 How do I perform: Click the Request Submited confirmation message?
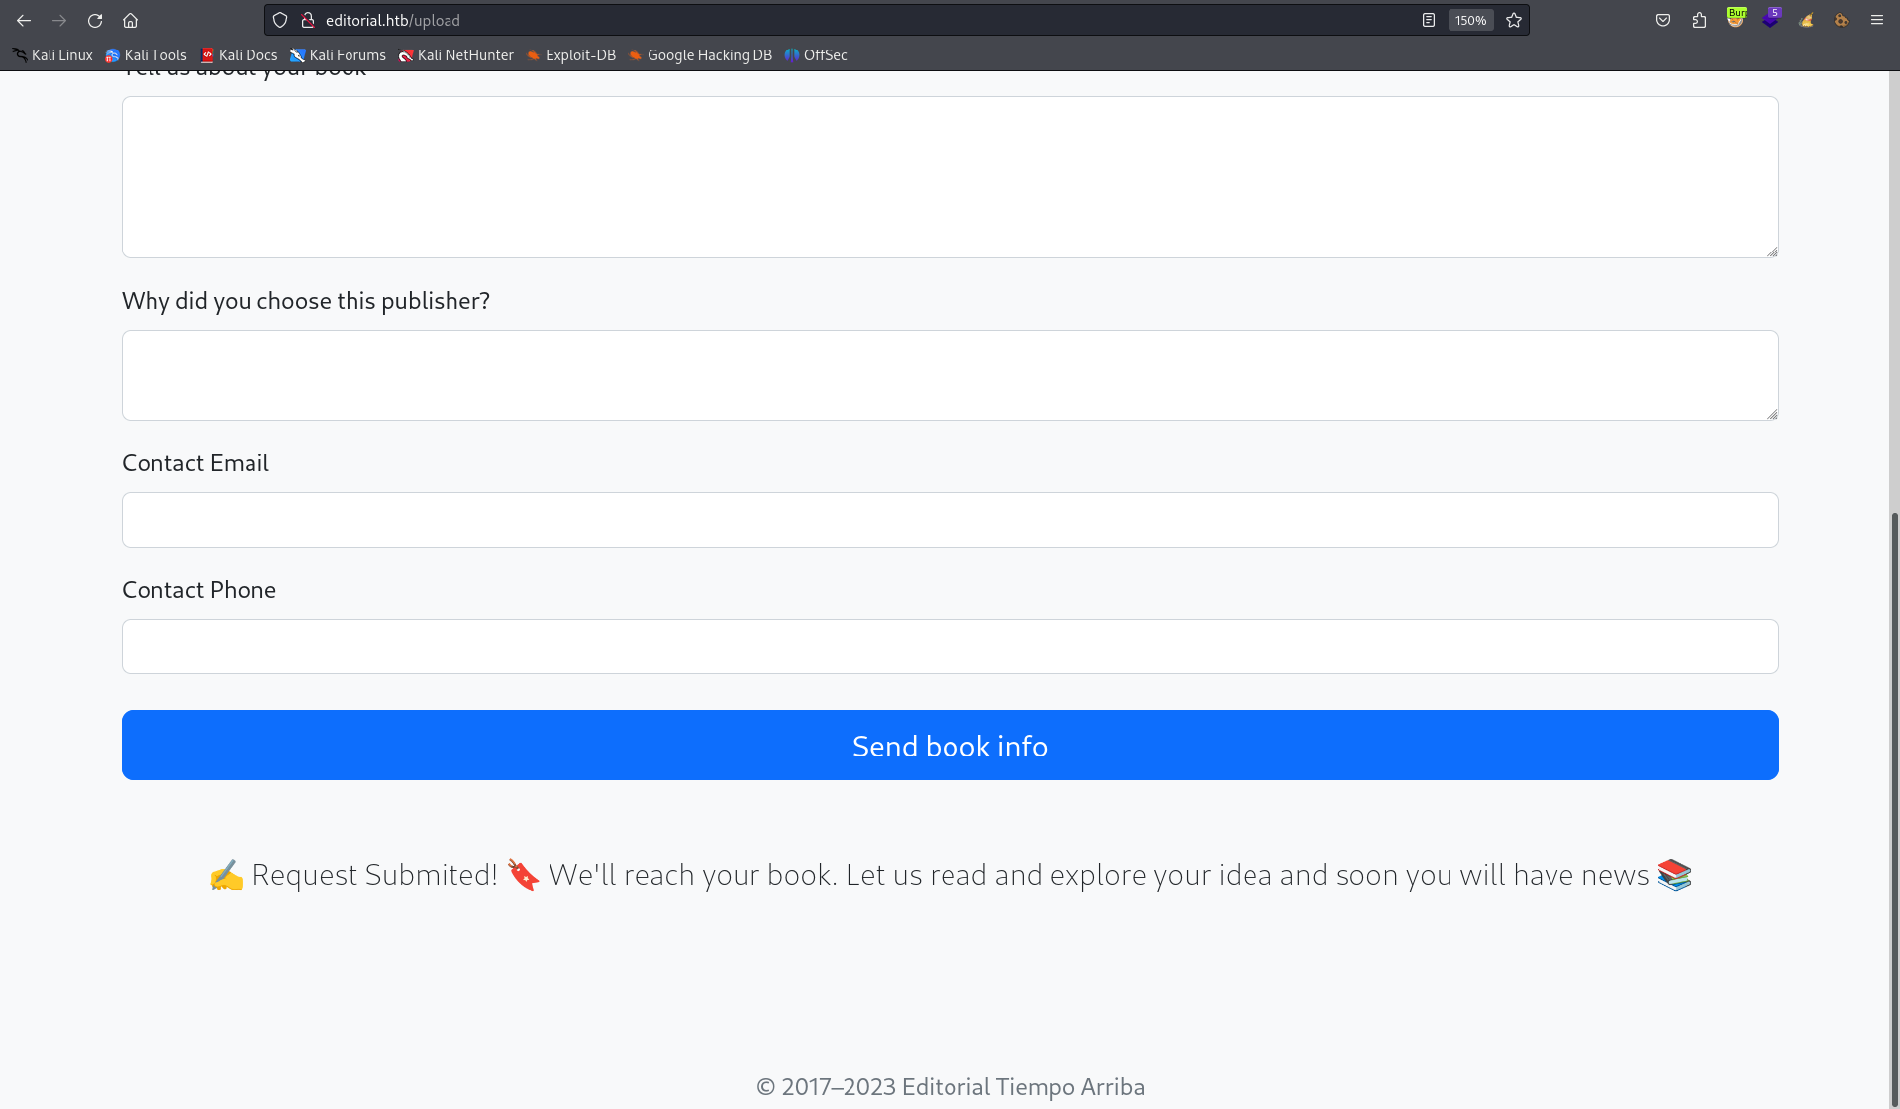(x=950, y=875)
